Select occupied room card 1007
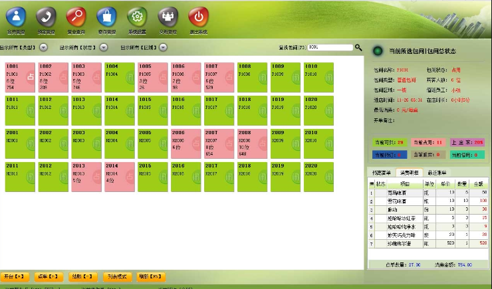The height and width of the screenshot is (289, 492). pos(219,77)
